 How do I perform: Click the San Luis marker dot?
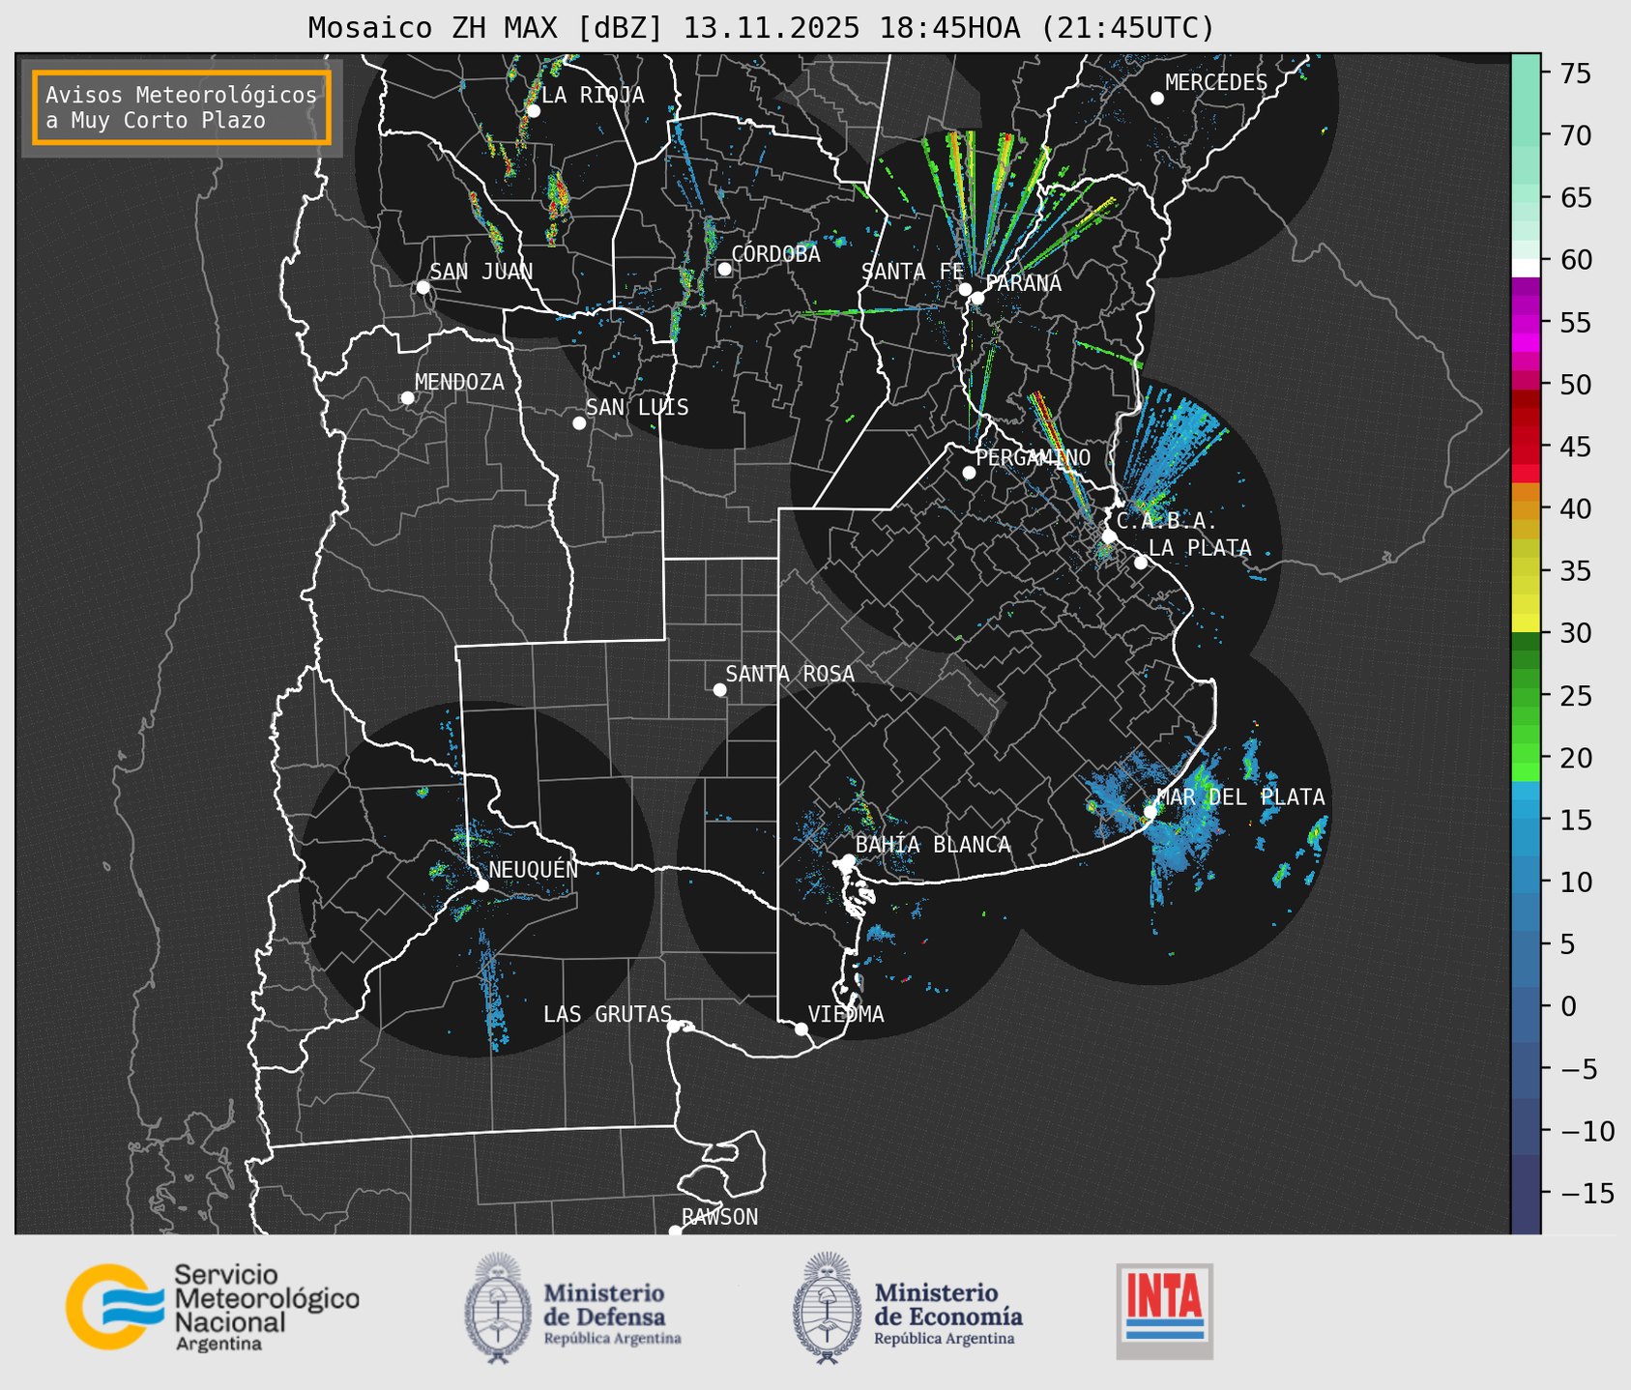[x=579, y=423]
